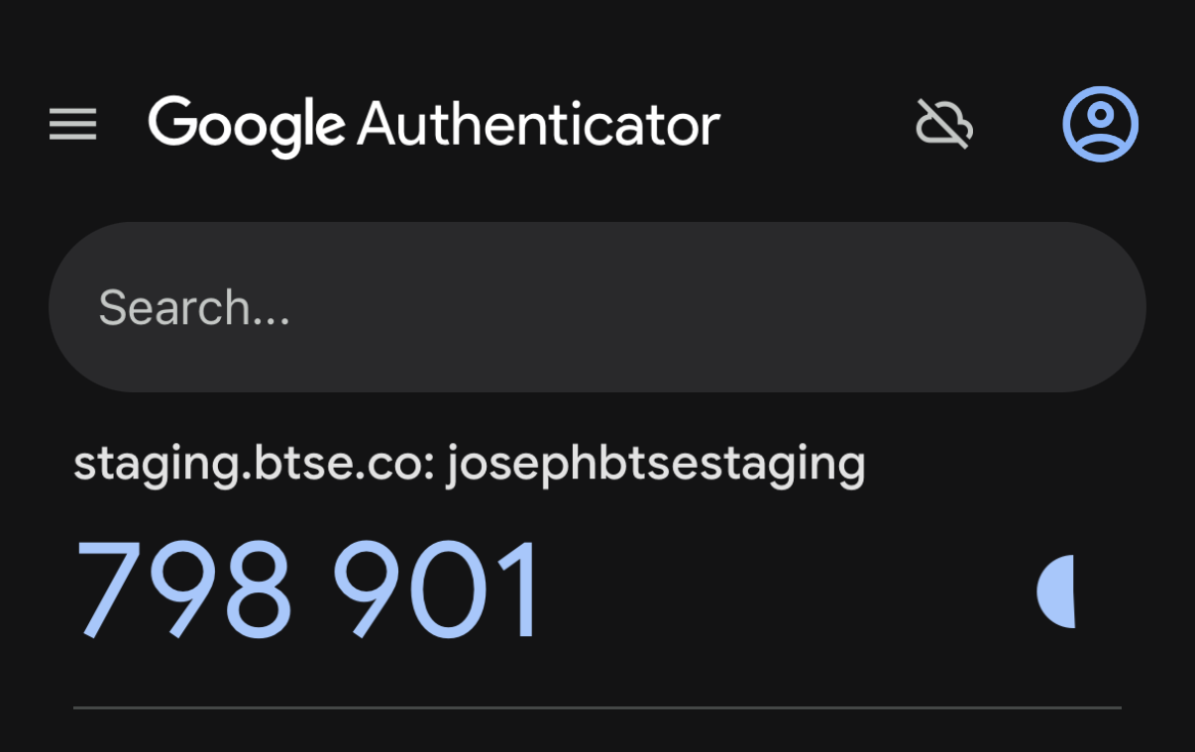Click the Google Authenticator title
Screen dimensions: 1195x752
434,126
